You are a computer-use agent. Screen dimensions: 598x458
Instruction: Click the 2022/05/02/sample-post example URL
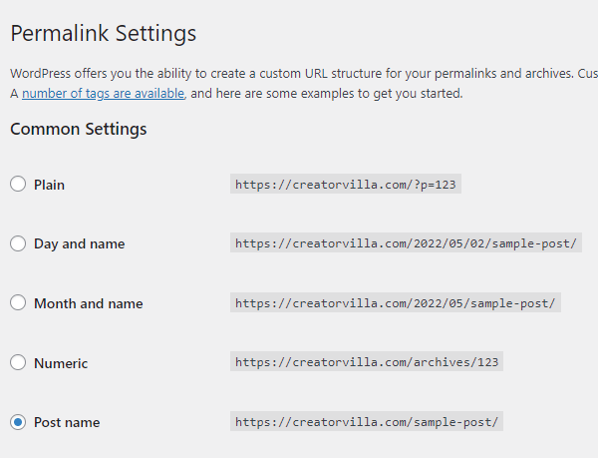[x=406, y=242]
